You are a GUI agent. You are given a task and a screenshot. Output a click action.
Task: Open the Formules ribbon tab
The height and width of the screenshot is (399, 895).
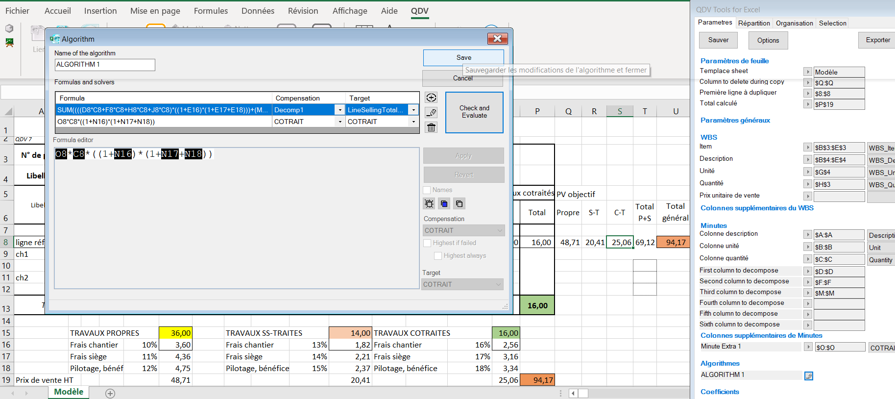[x=211, y=11]
